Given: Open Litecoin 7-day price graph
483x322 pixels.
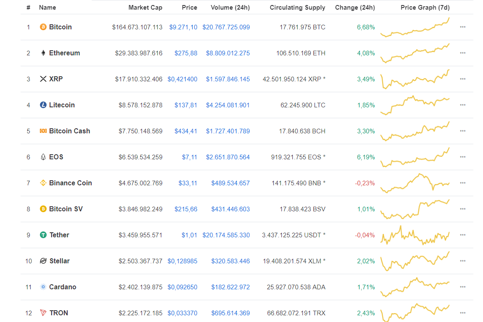Looking at the screenshot, I should (x=415, y=105).
